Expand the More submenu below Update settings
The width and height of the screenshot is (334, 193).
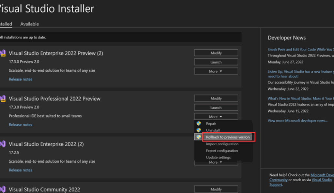(x=216, y=162)
